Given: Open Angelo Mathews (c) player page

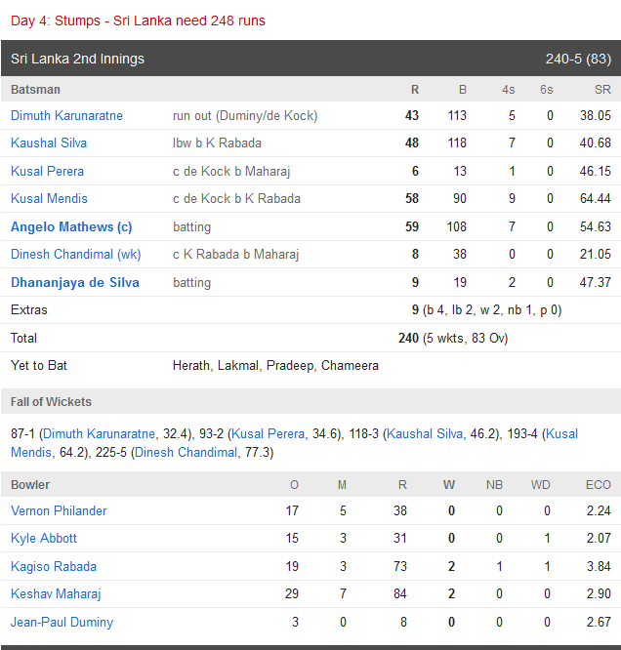Looking at the screenshot, I should click(x=71, y=226).
